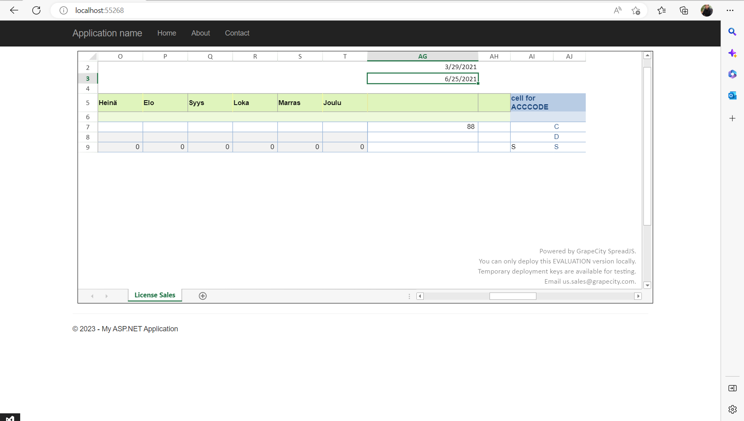Open Collections in the browser toolbar
The image size is (744, 421).
point(684,10)
